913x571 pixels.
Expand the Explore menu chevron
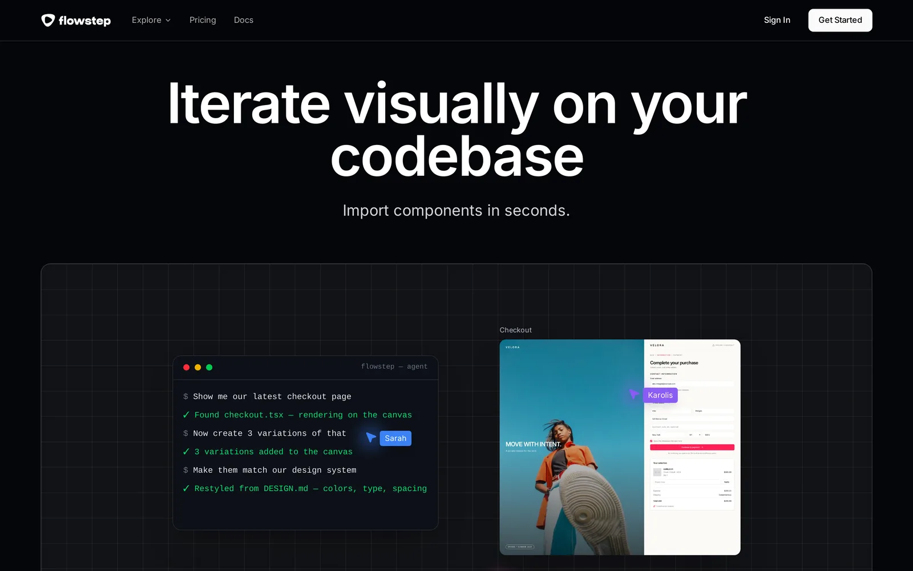click(x=168, y=21)
